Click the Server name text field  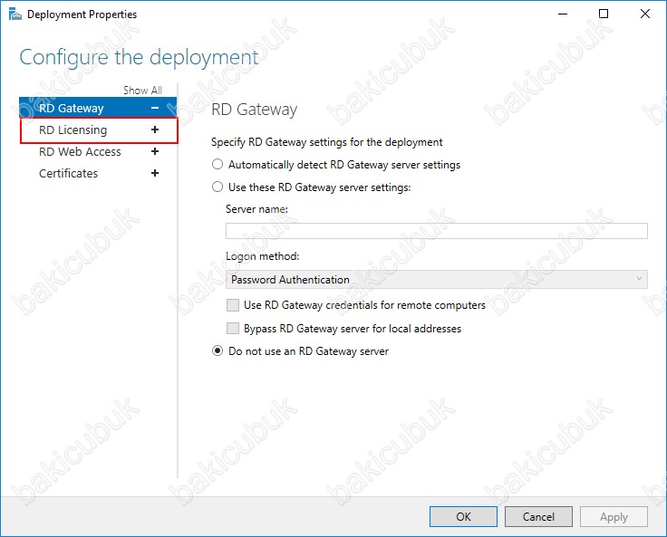(437, 231)
